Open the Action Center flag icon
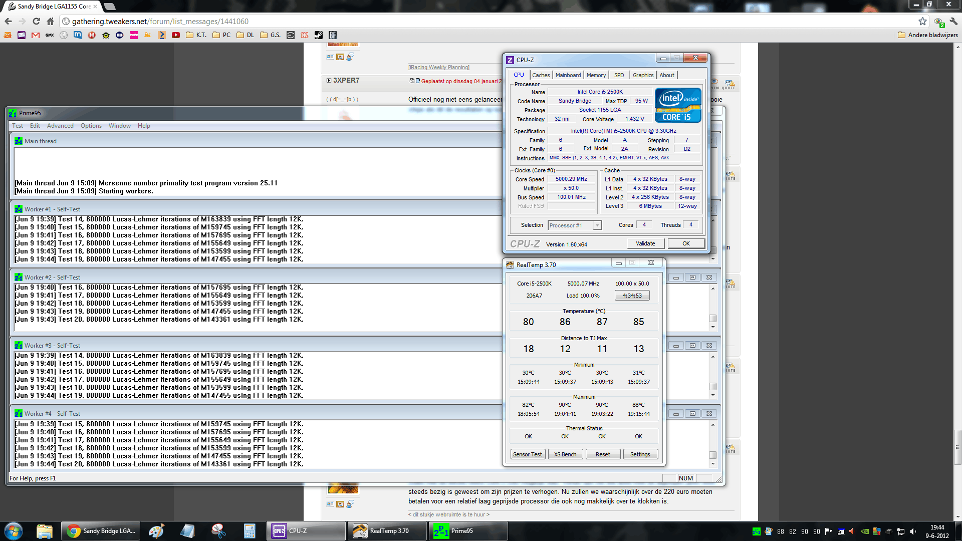Image resolution: width=962 pixels, height=541 pixels. (x=829, y=531)
